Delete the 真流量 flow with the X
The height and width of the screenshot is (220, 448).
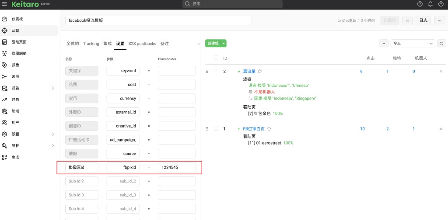(441, 72)
